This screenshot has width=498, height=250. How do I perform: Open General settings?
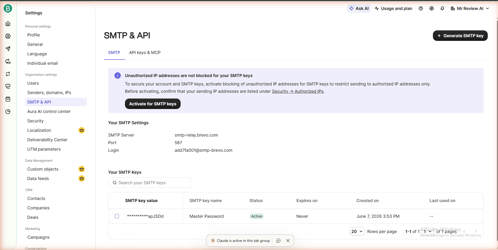coord(35,44)
